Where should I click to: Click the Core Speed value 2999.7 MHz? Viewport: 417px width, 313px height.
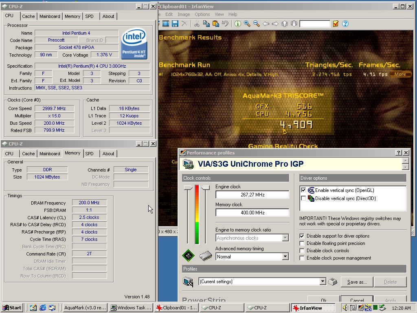point(54,108)
